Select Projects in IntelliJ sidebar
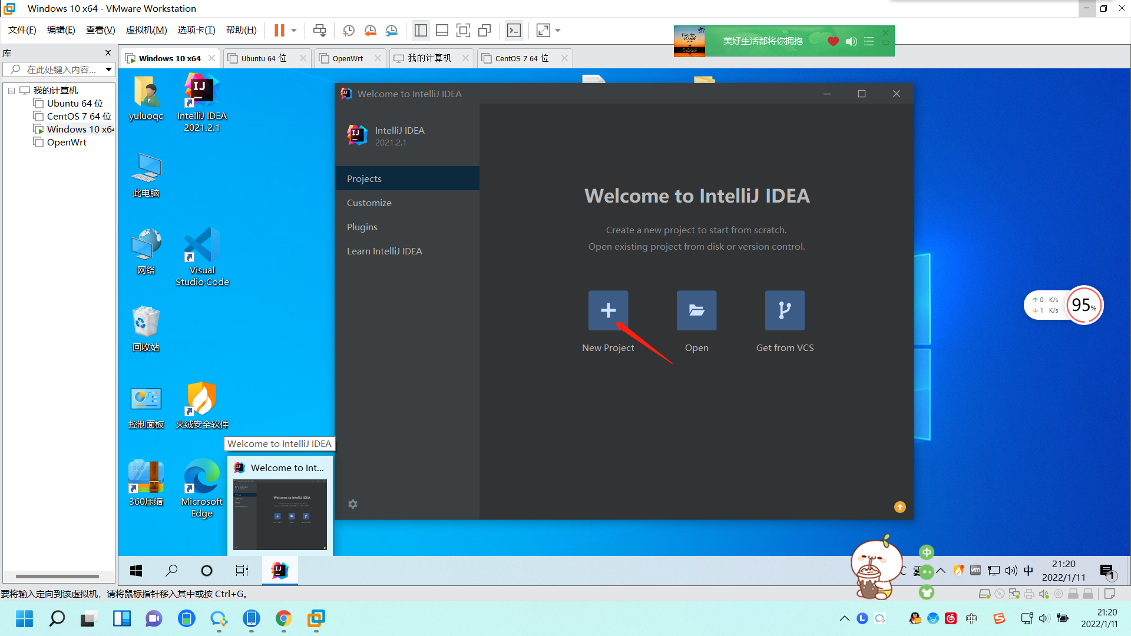1131x636 pixels. pyautogui.click(x=407, y=178)
